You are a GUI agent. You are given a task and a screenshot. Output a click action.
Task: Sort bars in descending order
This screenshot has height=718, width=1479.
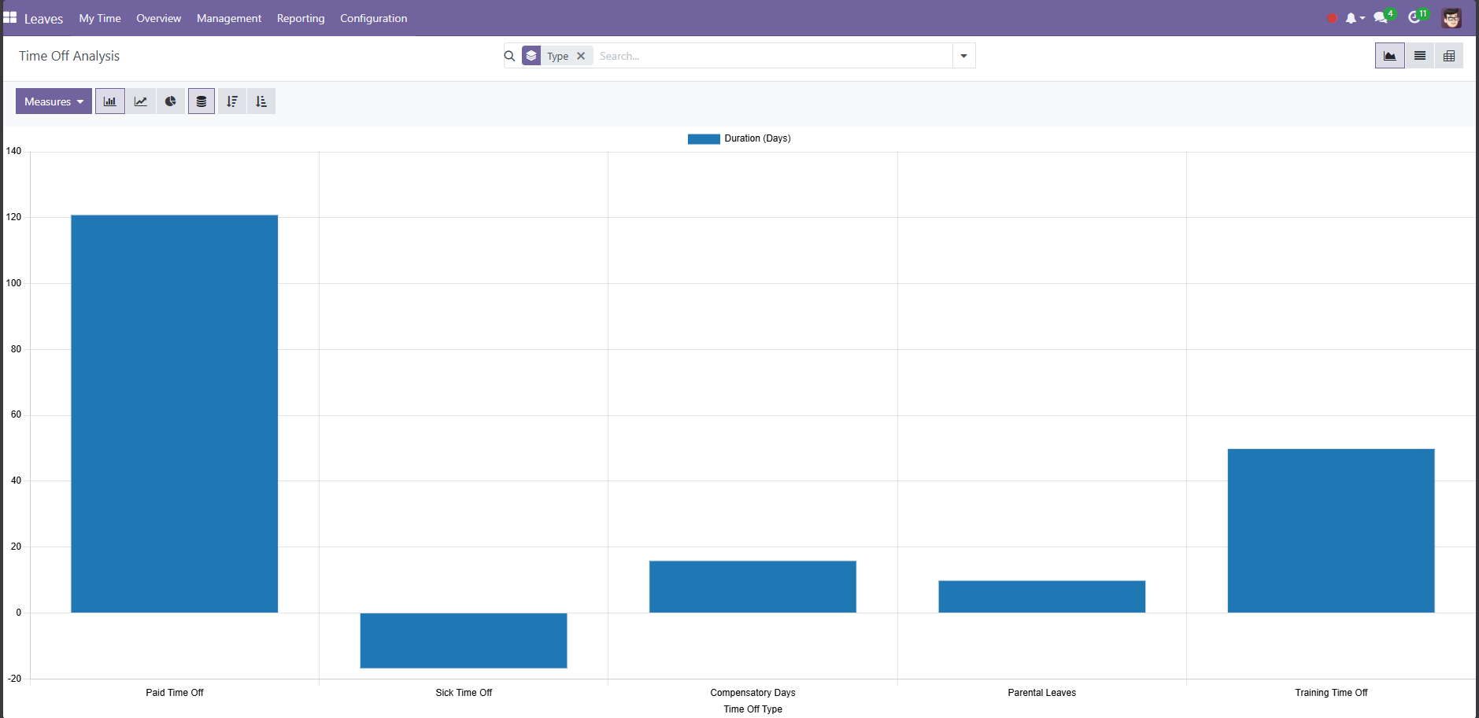(x=231, y=101)
